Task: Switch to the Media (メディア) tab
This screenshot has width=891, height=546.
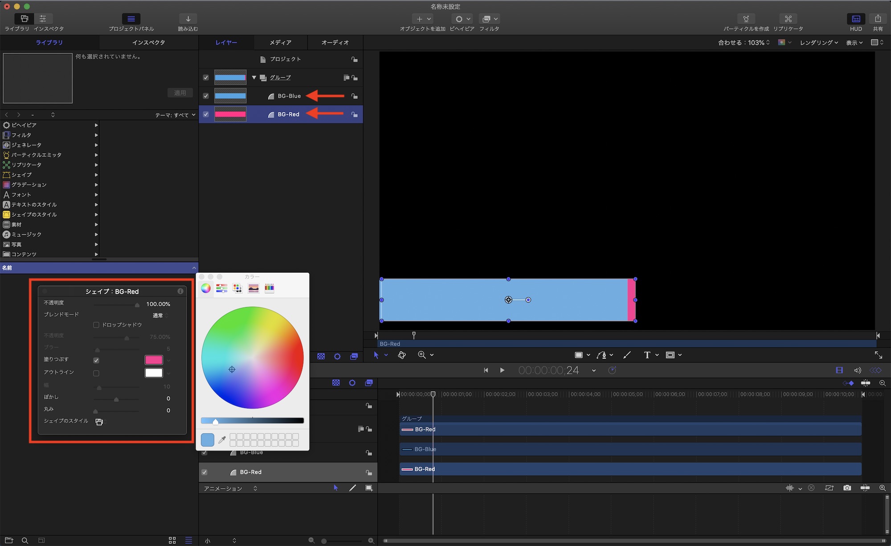Action: tap(280, 43)
